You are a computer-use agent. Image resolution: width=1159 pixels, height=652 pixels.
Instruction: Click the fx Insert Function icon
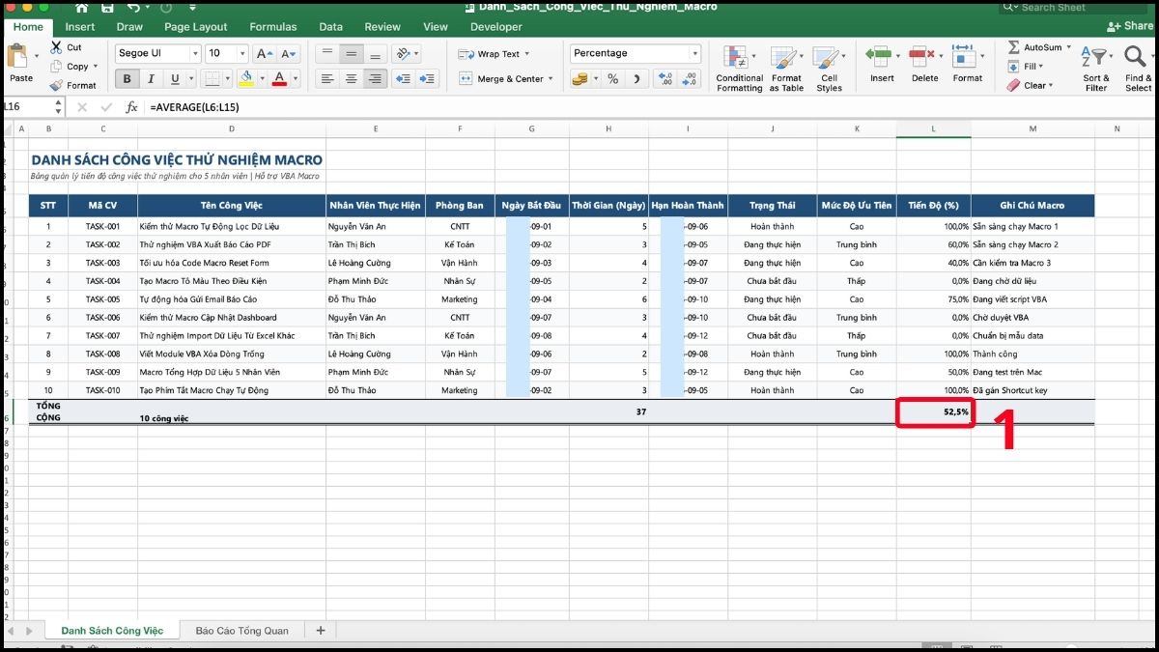132,107
